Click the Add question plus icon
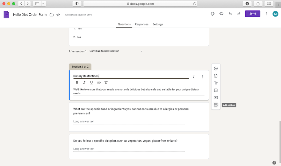 pyautogui.click(x=216, y=69)
